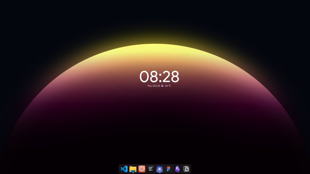Launch Figma from the dock
Viewport: 310px width, 174px height.
pyautogui.click(x=168, y=169)
